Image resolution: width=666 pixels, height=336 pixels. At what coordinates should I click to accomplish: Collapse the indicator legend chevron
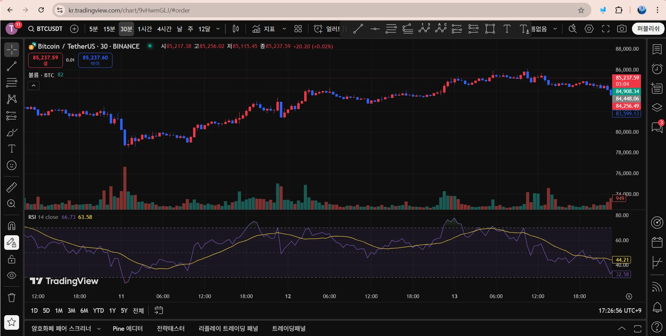tap(33, 85)
